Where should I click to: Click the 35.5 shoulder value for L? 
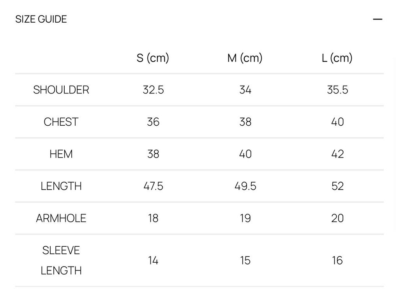[337, 90]
